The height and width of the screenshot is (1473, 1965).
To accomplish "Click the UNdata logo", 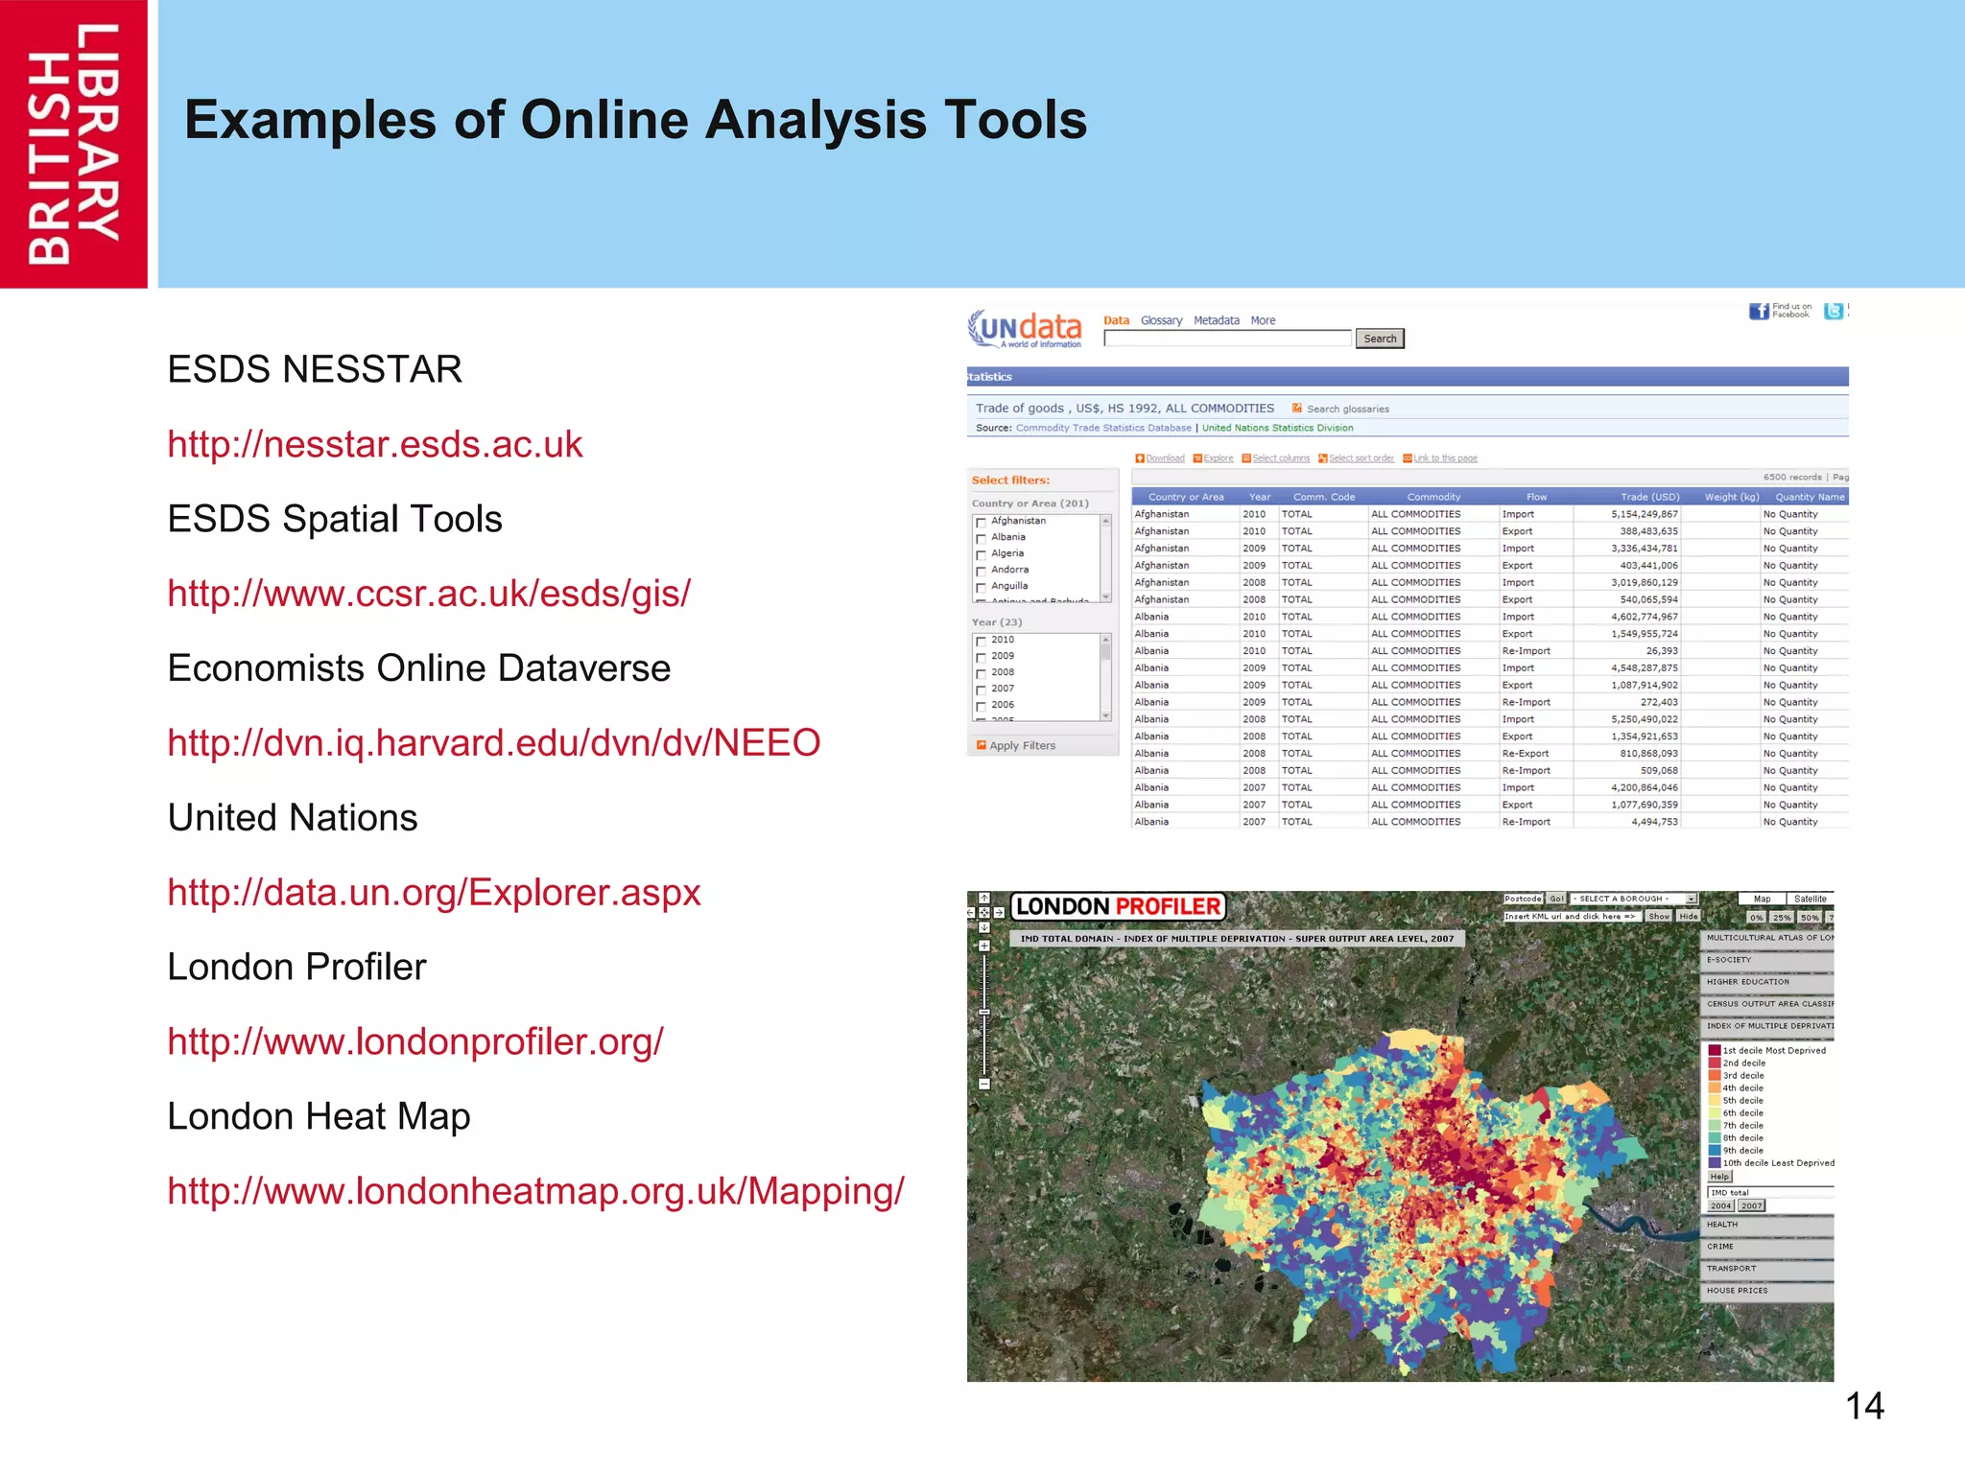I will pos(1024,328).
